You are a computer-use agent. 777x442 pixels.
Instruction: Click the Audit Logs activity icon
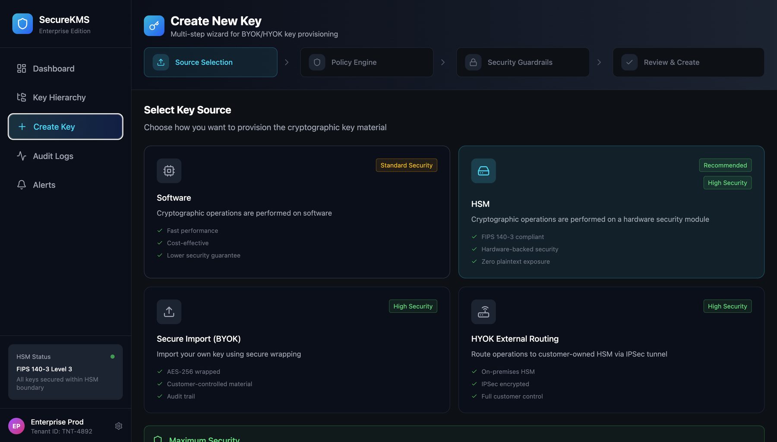pyautogui.click(x=22, y=156)
